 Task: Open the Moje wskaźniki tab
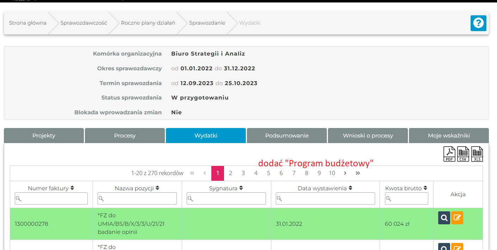(x=449, y=135)
